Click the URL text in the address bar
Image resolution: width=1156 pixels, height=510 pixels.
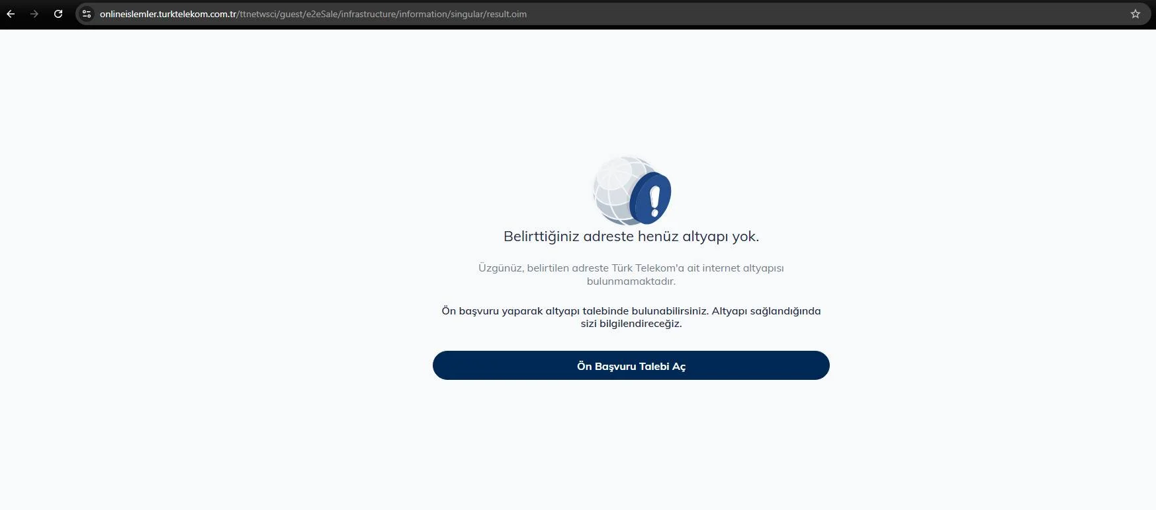(x=313, y=14)
